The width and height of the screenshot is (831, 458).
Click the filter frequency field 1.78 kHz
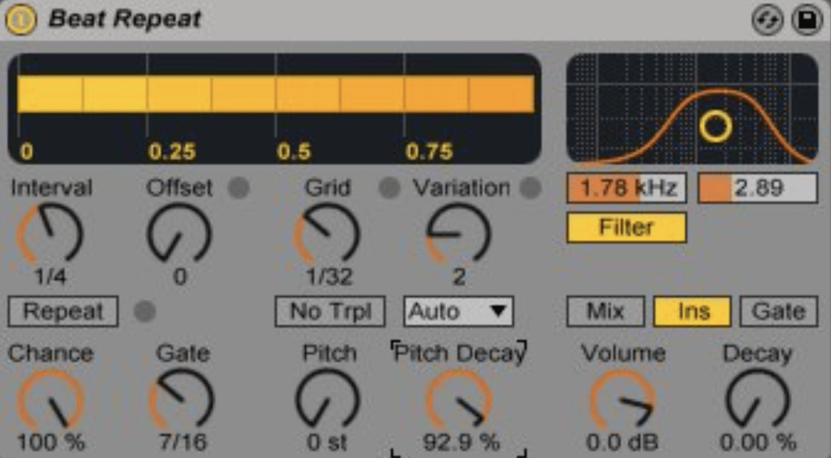(x=627, y=188)
